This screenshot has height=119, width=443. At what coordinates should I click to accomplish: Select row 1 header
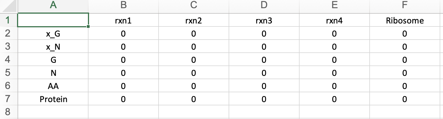pyautogui.click(x=8, y=20)
